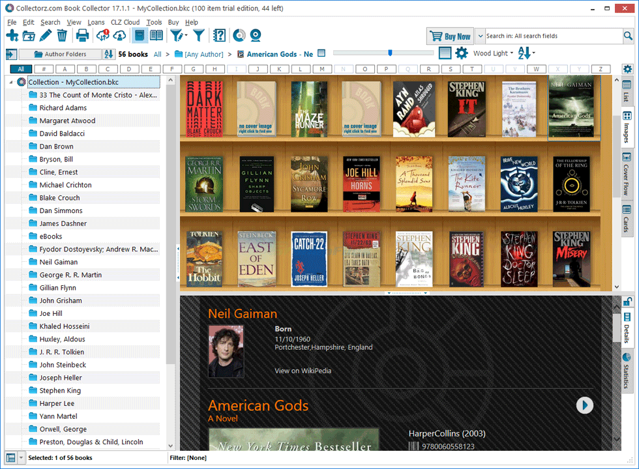Screen dimensions: 639x469
Task: Click the Print icon
Action: pyautogui.click(x=82, y=36)
